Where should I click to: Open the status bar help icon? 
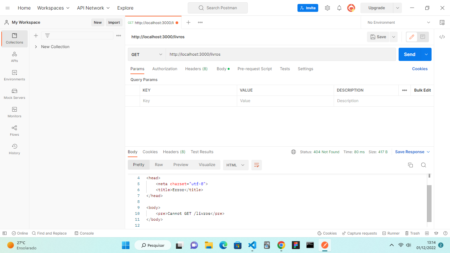pyautogui.click(x=445, y=233)
